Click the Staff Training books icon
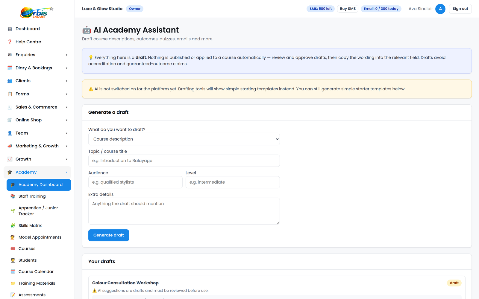 (x=13, y=196)
